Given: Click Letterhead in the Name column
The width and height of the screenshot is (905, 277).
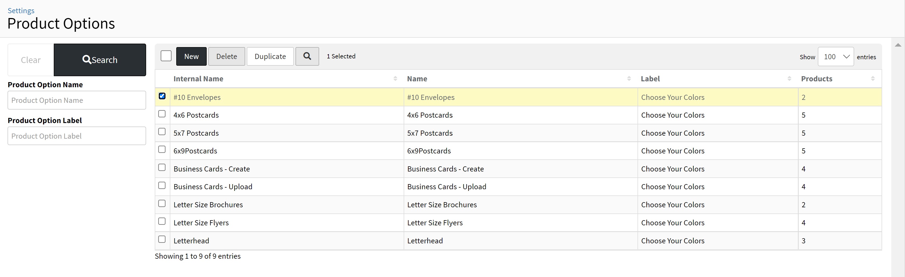Looking at the screenshot, I should coord(425,241).
